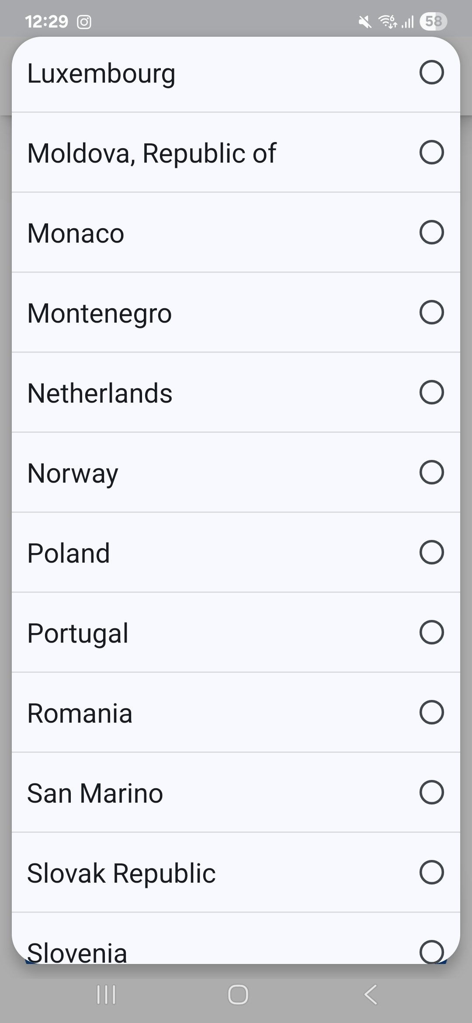
Task: Pick the Monaco radio button
Action: click(x=431, y=232)
